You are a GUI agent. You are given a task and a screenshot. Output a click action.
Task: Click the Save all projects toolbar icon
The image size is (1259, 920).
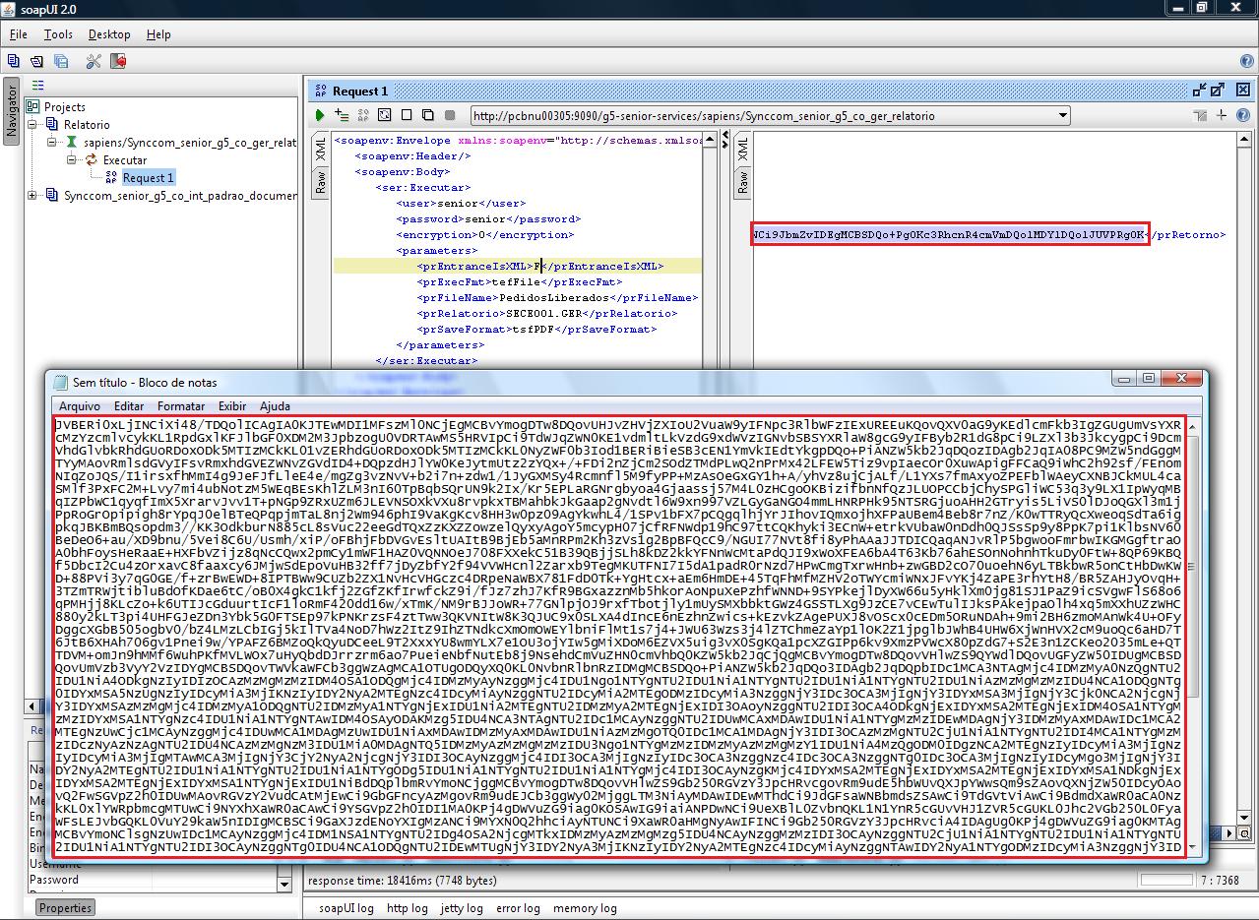pyautogui.click(x=61, y=61)
